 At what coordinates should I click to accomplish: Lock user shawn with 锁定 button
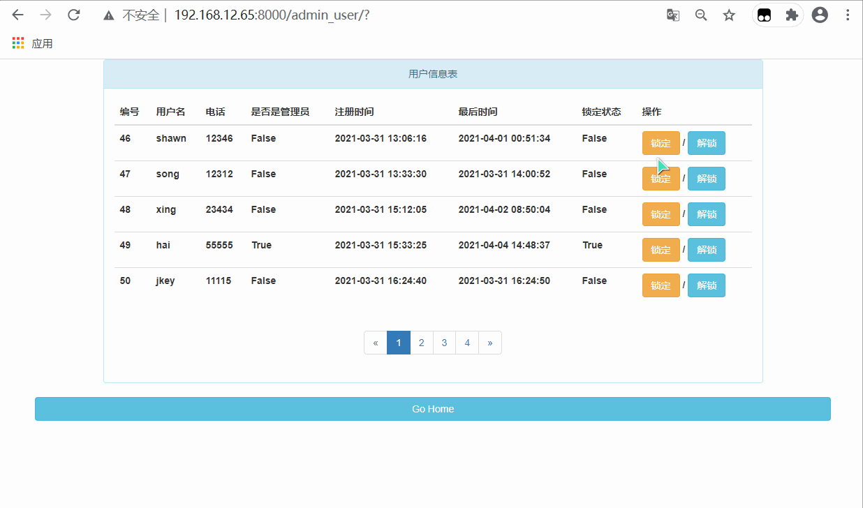click(x=661, y=143)
